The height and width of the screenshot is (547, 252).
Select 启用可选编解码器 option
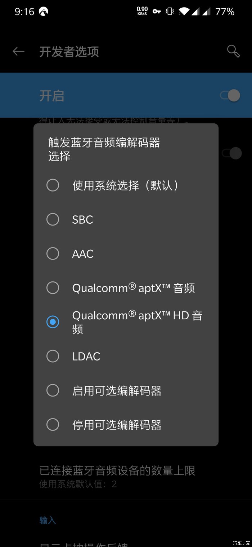click(126, 390)
